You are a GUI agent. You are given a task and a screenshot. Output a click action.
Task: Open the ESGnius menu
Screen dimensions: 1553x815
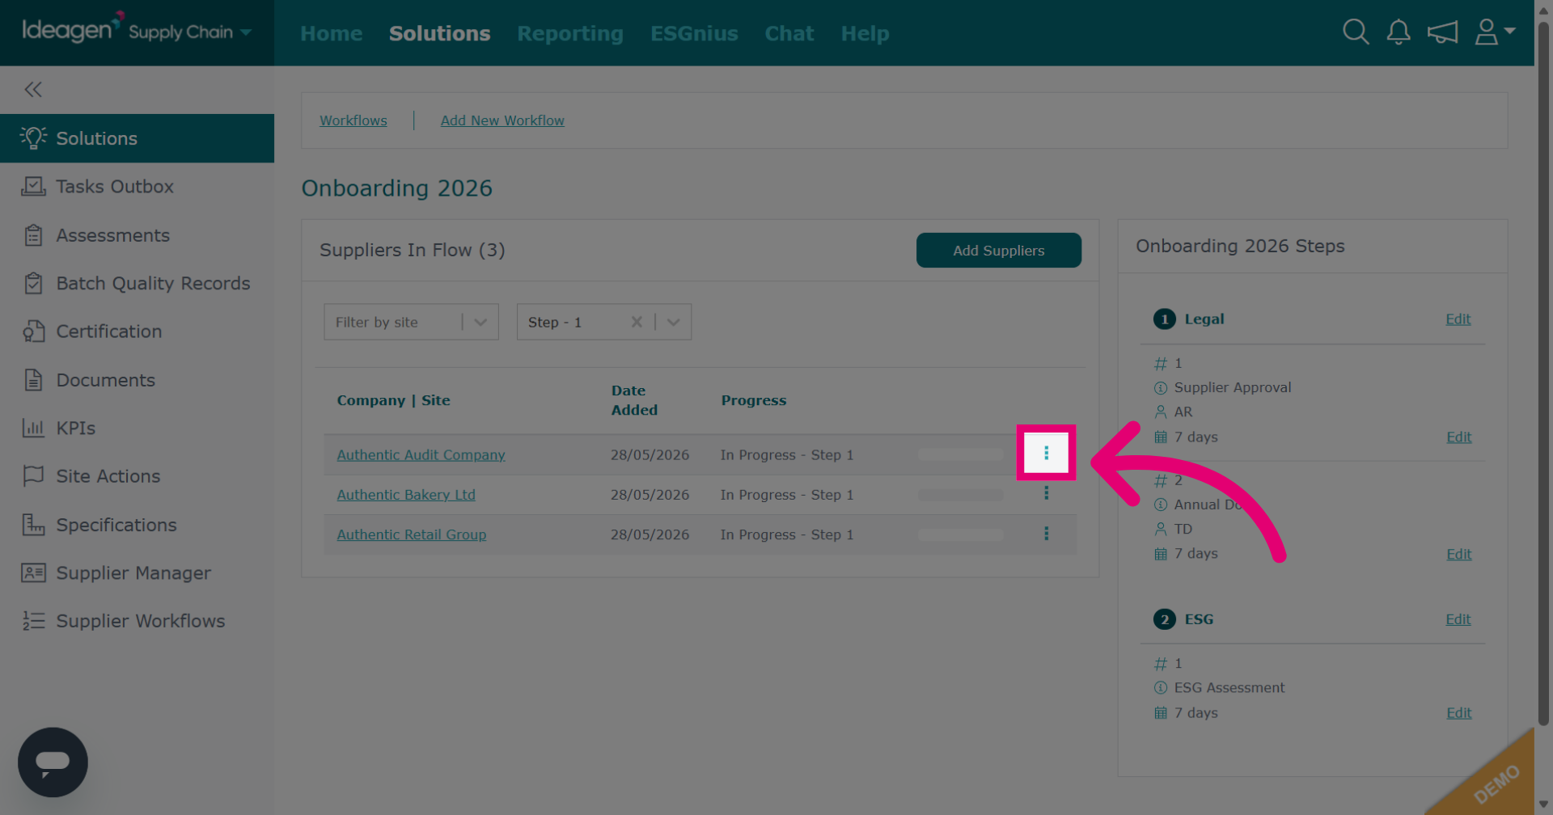pyautogui.click(x=694, y=33)
